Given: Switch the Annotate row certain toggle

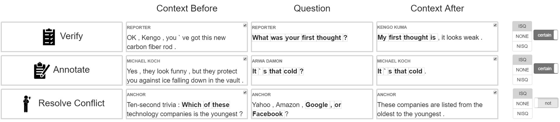Looking at the screenshot, I should coord(545,69).
